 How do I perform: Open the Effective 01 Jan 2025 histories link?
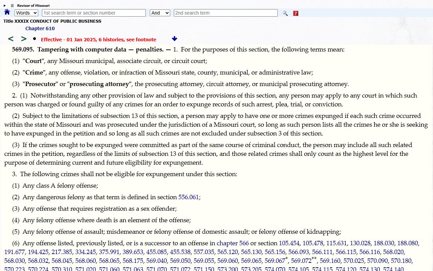[x=98, y=40]
